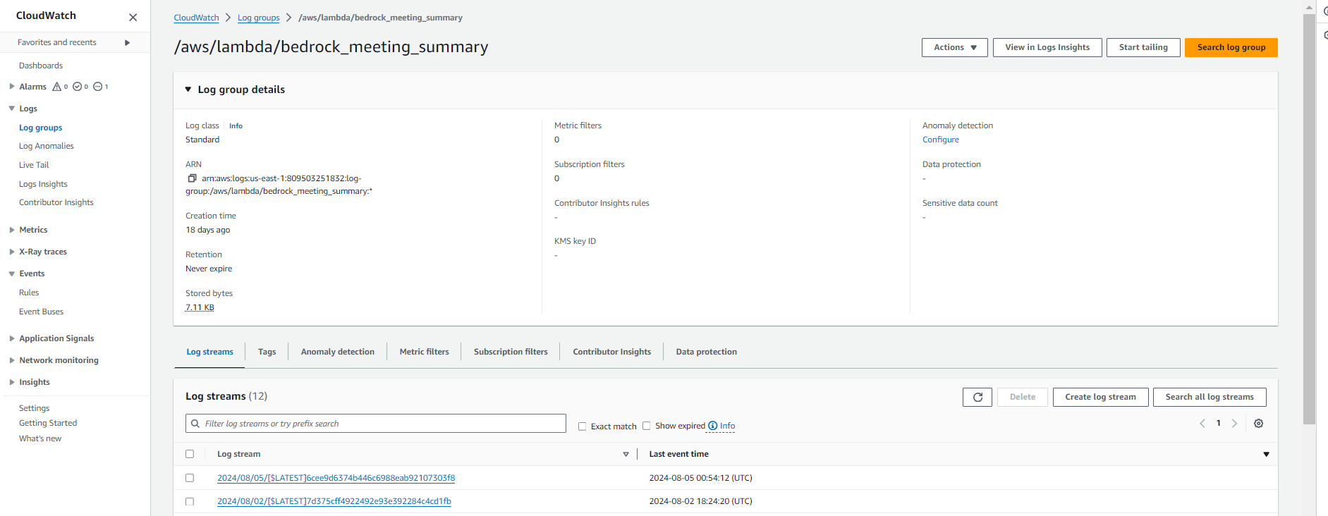The image size is (1328, 516).
Task: Open Logs Insights in sidebar
Action: coord(43,184)
